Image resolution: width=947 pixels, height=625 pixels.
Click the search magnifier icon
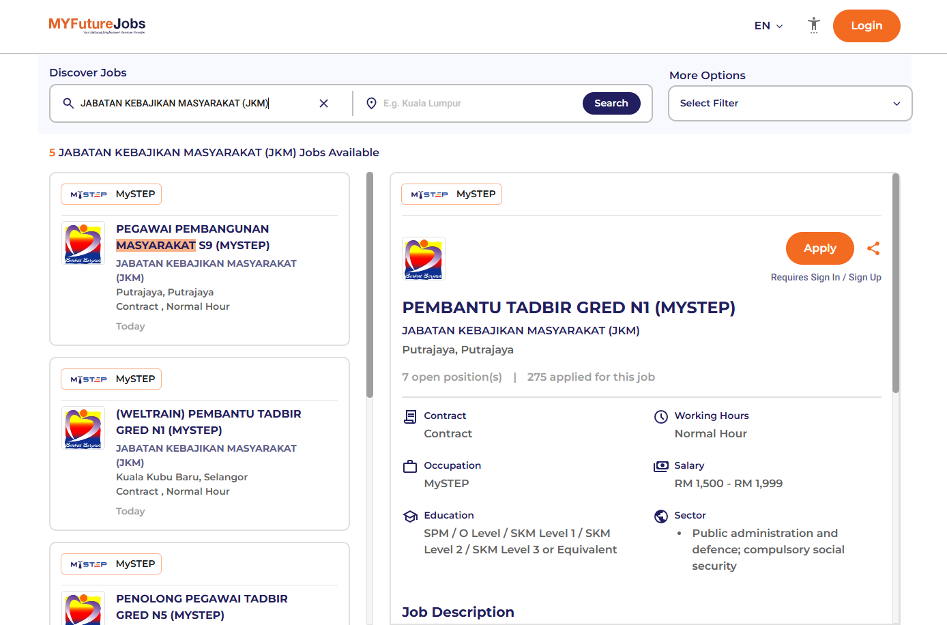[x=68, y=103]
